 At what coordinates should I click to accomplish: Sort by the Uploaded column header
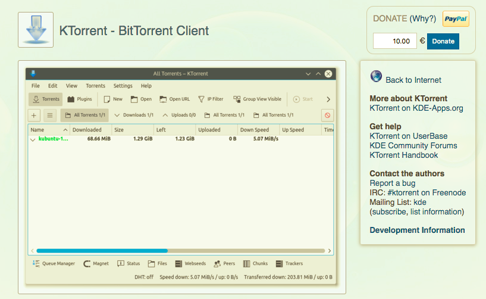(x=217, y=130)
